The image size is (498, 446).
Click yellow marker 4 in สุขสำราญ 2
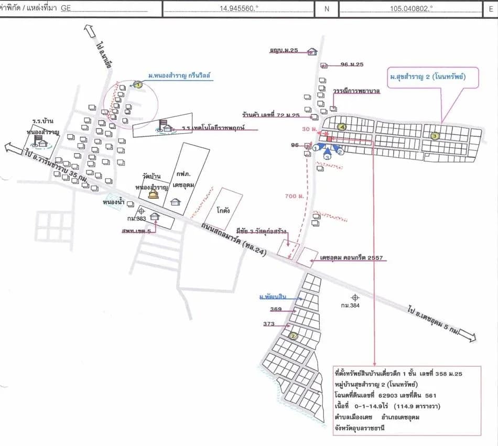342,127
